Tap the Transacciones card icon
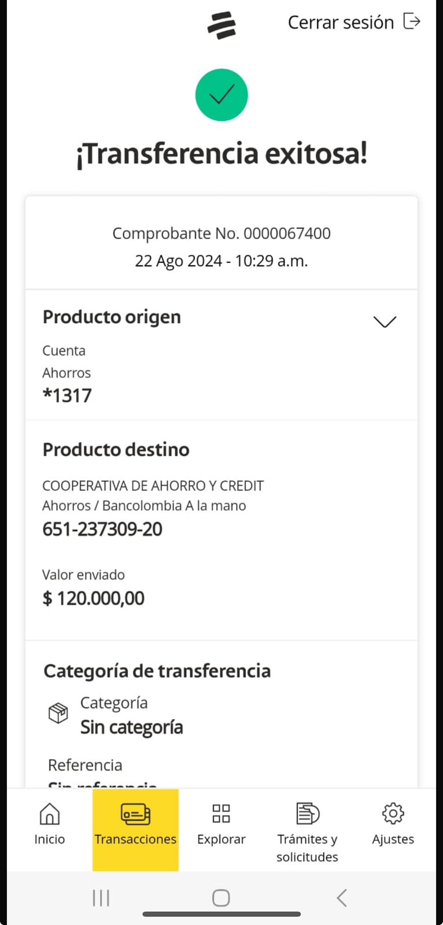Screen dimensions: 443x925 pyautogui.click(x=135, y=814)
